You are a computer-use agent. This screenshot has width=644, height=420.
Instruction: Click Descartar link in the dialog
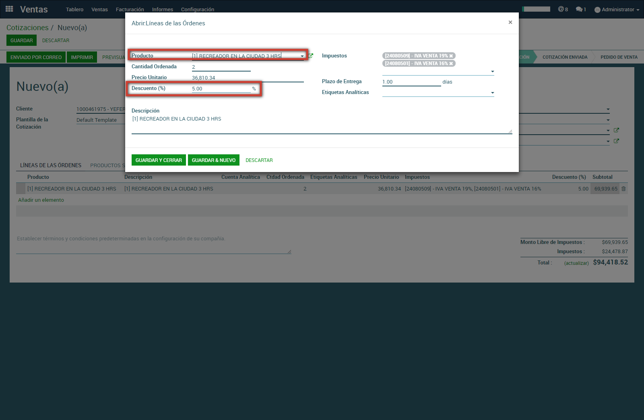(259, 160)
